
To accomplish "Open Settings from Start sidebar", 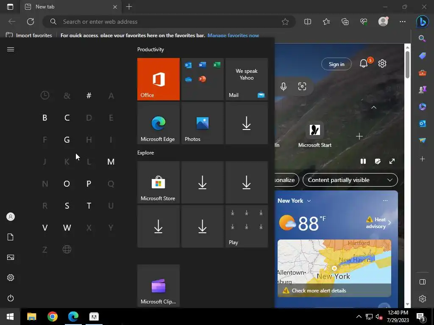I will 11,278.
